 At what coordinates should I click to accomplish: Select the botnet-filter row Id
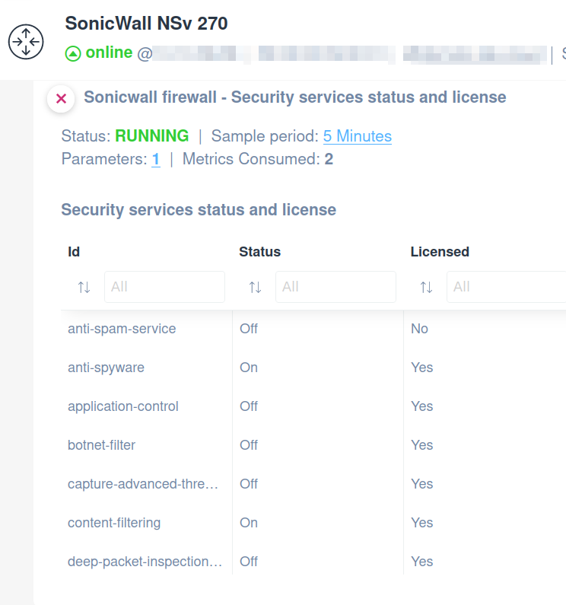point(101,445)
